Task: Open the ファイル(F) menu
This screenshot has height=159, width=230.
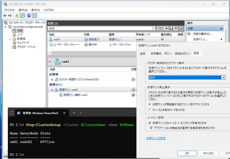Action: click(x=9, y=10)
